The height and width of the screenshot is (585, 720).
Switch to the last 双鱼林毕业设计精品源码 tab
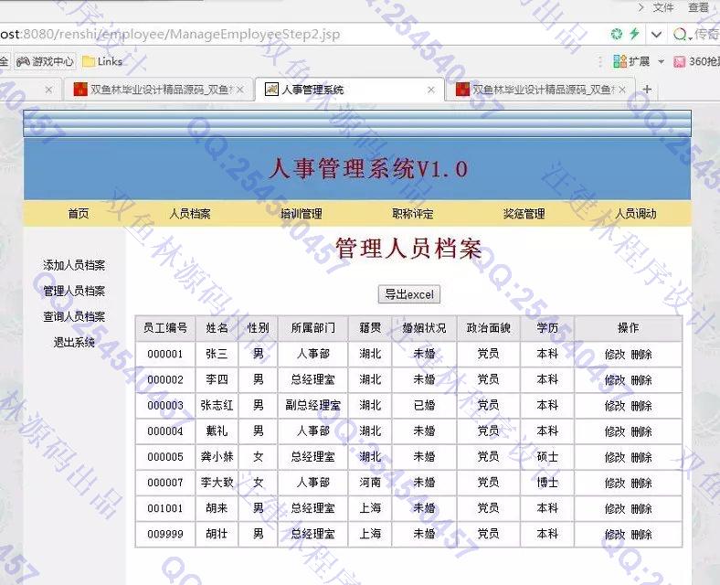(x=541, y=90)
